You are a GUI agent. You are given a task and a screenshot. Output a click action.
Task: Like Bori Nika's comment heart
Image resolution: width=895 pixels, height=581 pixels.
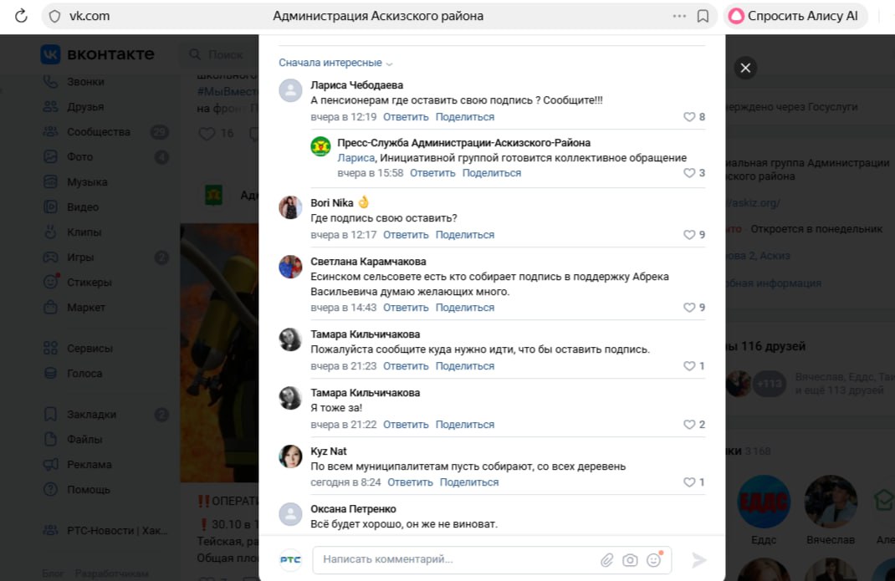[x=689, y=235]
